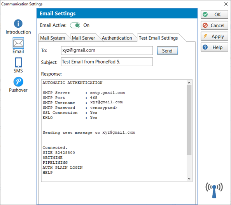Click the 'HELP' response line
This screenshot has height=205, width=231.
[47, 173]
